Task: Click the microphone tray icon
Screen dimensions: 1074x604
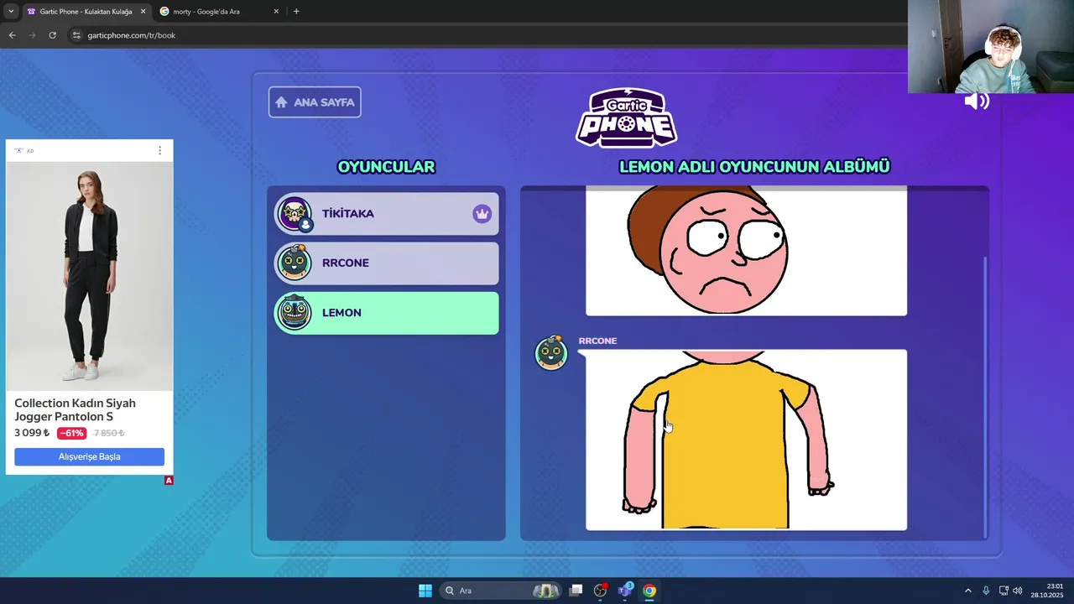Action: point(986,591)
